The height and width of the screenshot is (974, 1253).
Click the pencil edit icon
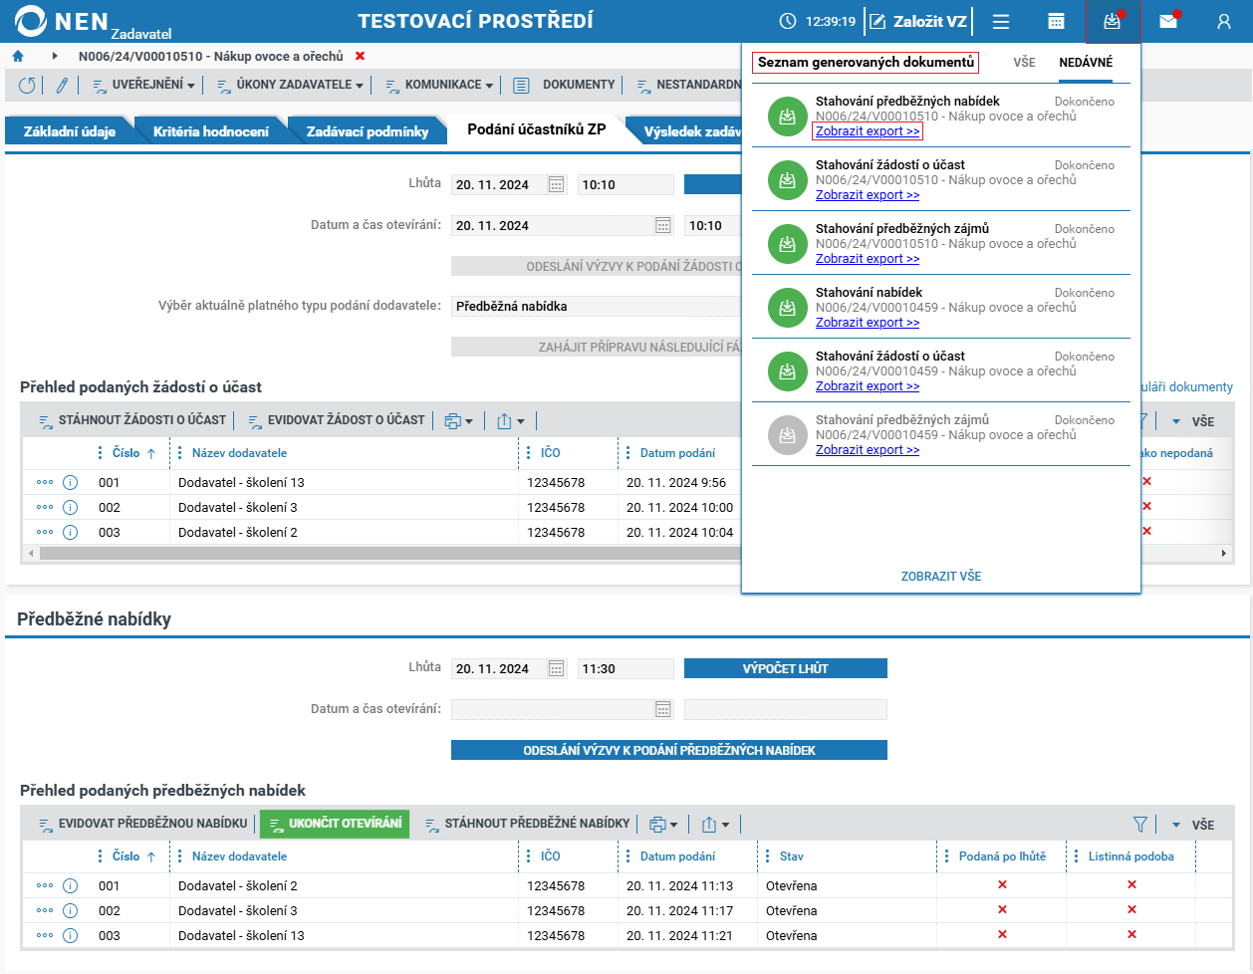coord(62,86)
